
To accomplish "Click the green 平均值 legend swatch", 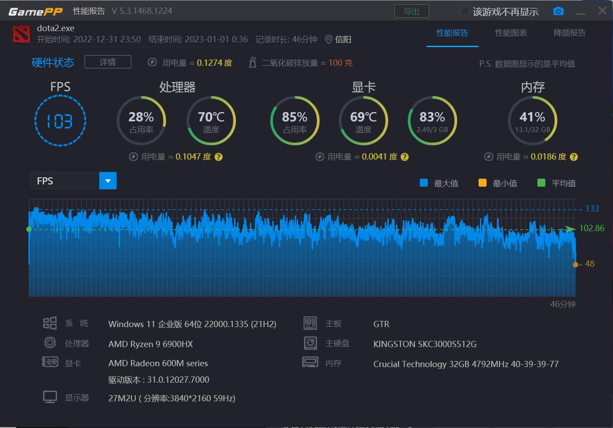I will click(541, 183).
